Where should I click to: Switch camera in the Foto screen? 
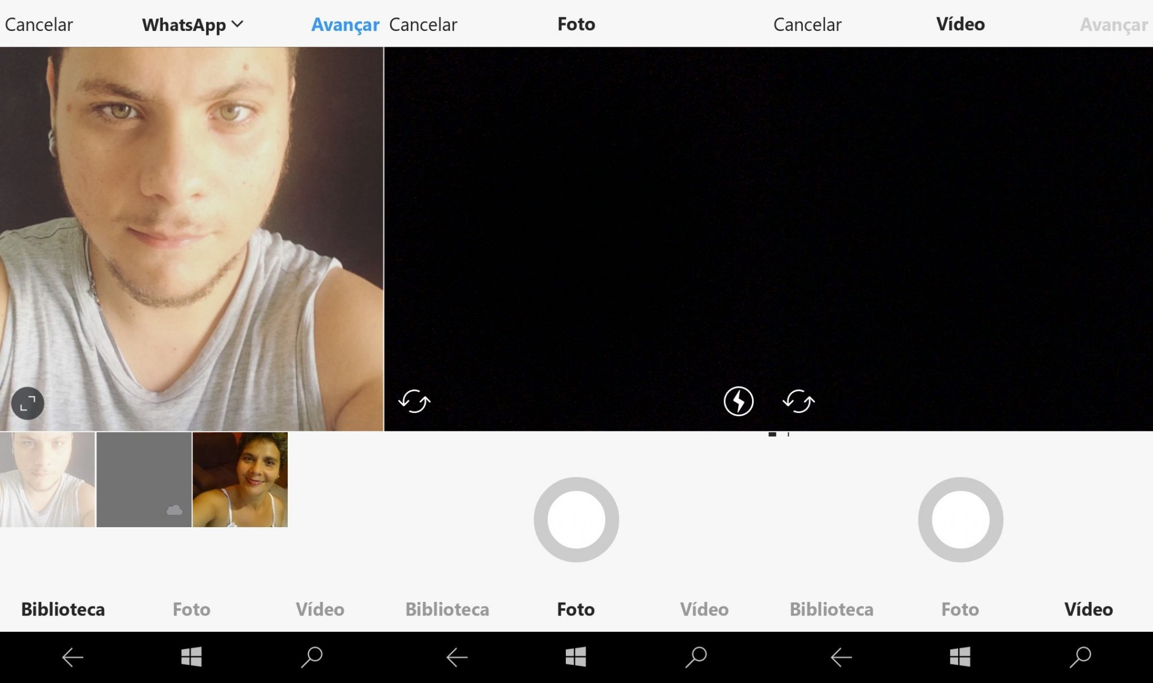[414, 401]
